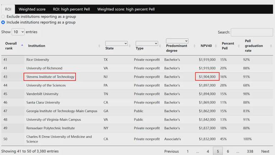Click University of the Sciences name
The height and width of the screenshot is (155, 275).
[x=46, y=85]
